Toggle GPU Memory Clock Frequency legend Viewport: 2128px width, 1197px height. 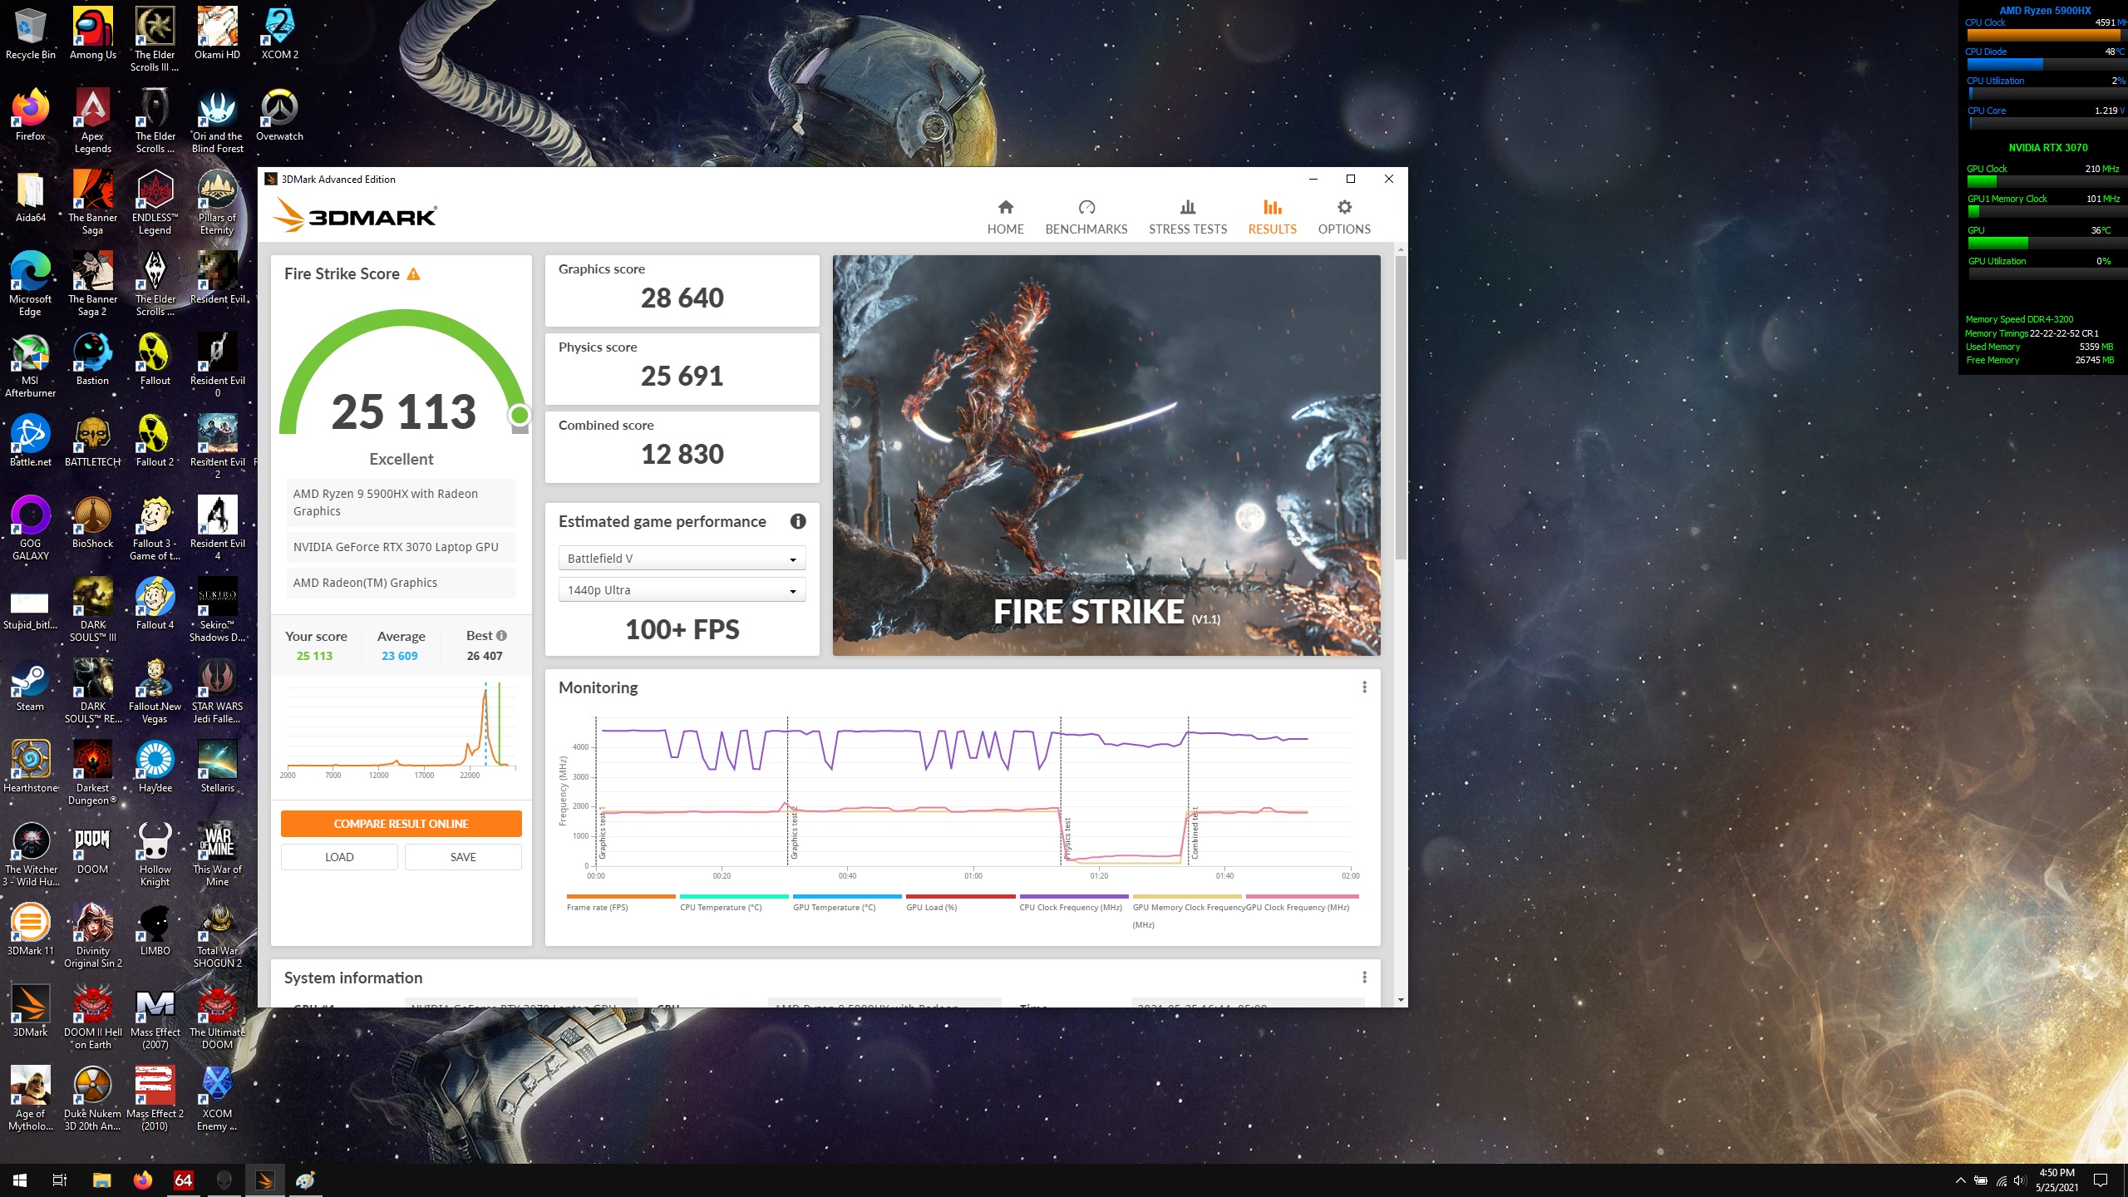1187,911
